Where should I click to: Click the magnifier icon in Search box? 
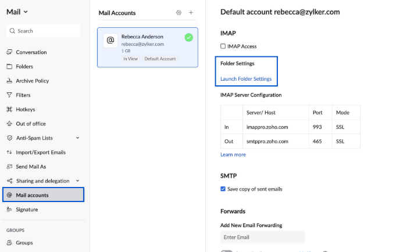coord(12,31)
